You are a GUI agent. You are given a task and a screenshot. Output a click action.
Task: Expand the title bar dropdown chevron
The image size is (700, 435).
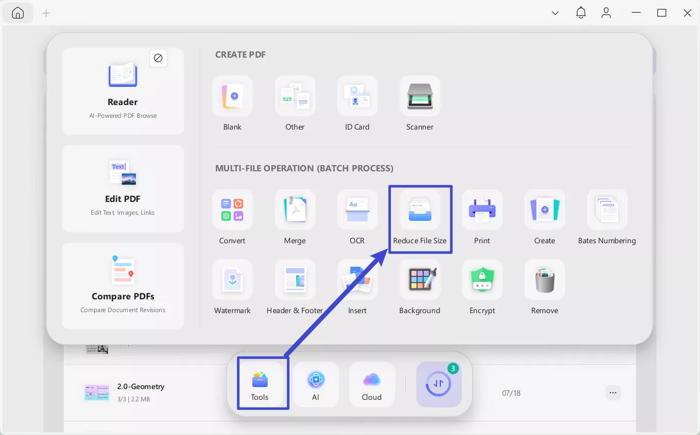coord(555,13)
